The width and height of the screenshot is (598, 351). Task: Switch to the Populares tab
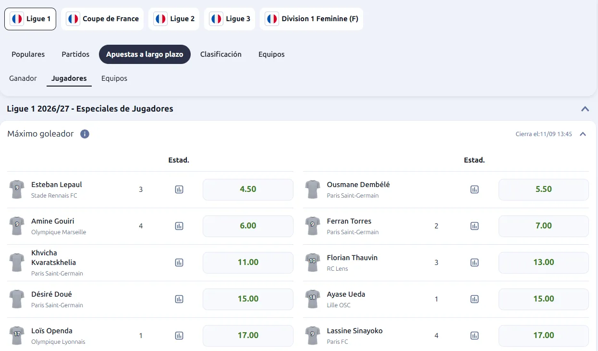[28, 54]
